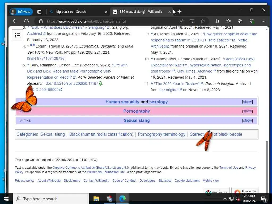Open 'How queer people of colour' Metro article
This screenshot has height=204, width=272.
tap(204, 37)
